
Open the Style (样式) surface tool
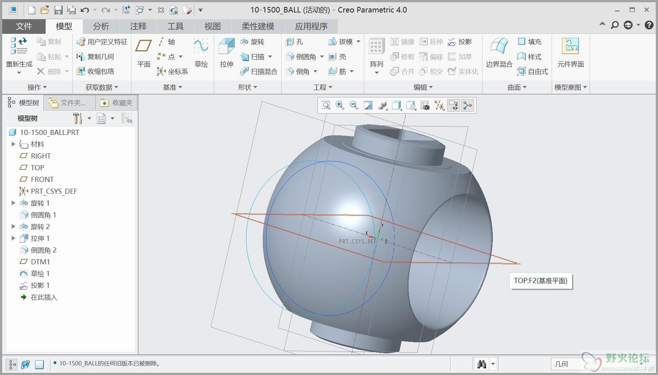(529, 57)
